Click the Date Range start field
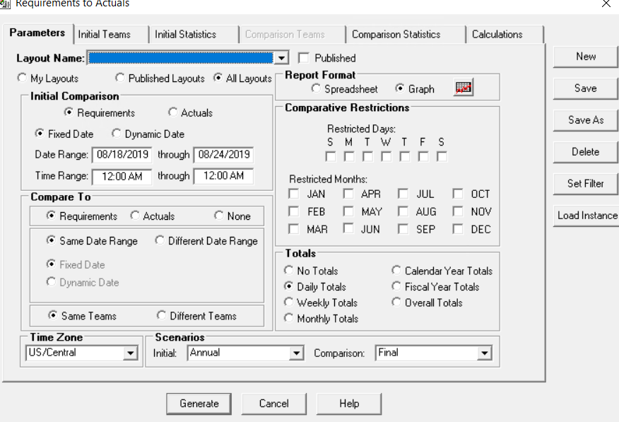The image size is (619, 422). [x=121, y=155]
